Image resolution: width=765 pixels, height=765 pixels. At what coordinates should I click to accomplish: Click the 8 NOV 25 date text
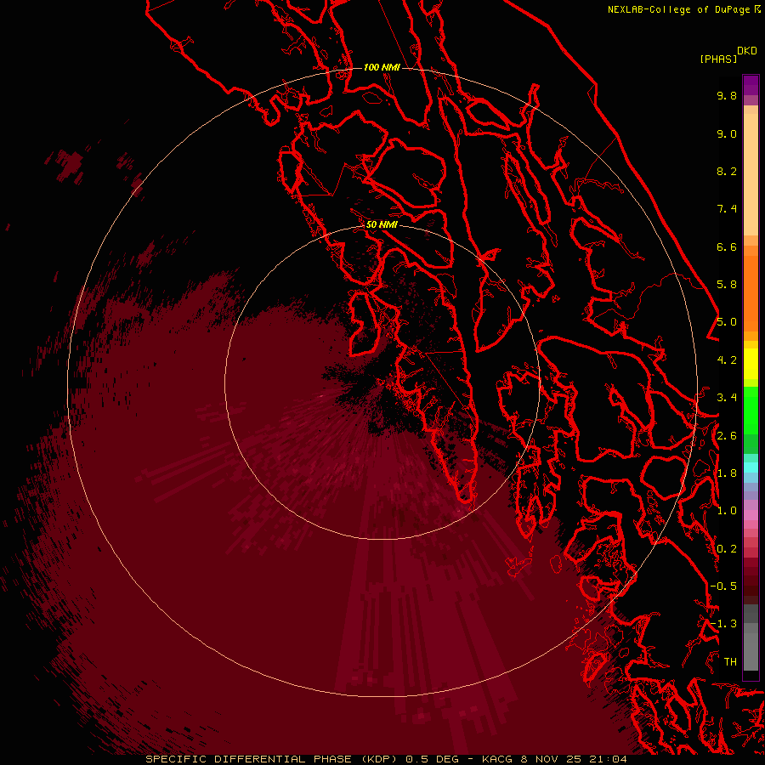coord(552,759)
